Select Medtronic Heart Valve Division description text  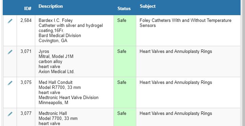(68, 98)
